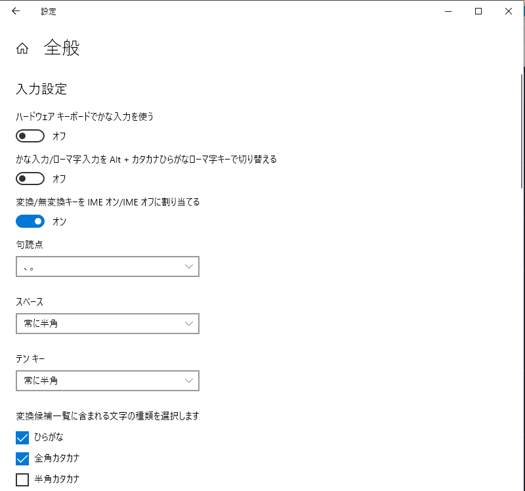525x491 pixels.
Task: Click the 設定 window title text
Action: pyautogui.click(x=49, y=12)
